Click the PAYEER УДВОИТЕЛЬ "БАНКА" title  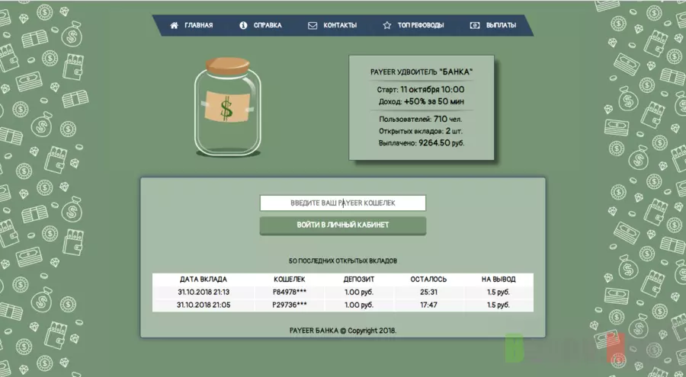click(422, 72)
